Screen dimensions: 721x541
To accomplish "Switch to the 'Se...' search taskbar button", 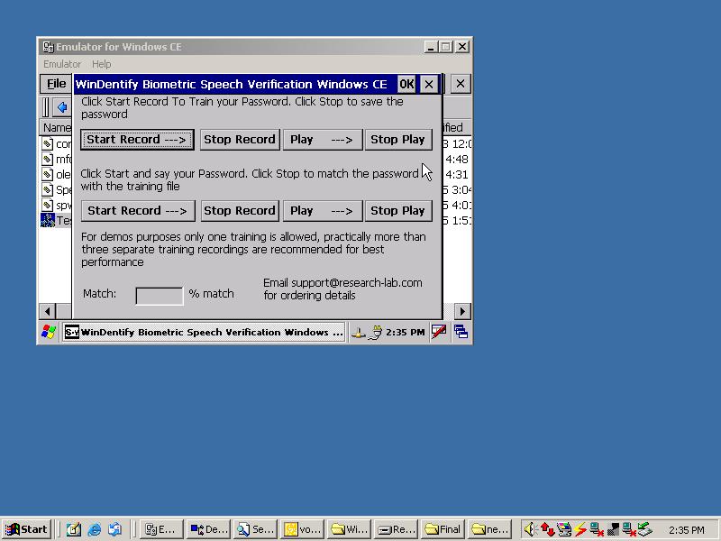I will click(x=256, y=529).
